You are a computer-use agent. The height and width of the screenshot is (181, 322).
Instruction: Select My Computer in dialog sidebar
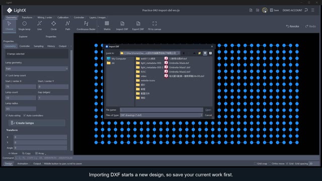click(x=116, y=59)
